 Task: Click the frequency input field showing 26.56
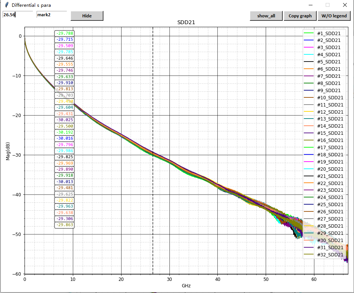tap(17, 15)
